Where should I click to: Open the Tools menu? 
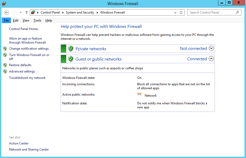pos(37,20)
